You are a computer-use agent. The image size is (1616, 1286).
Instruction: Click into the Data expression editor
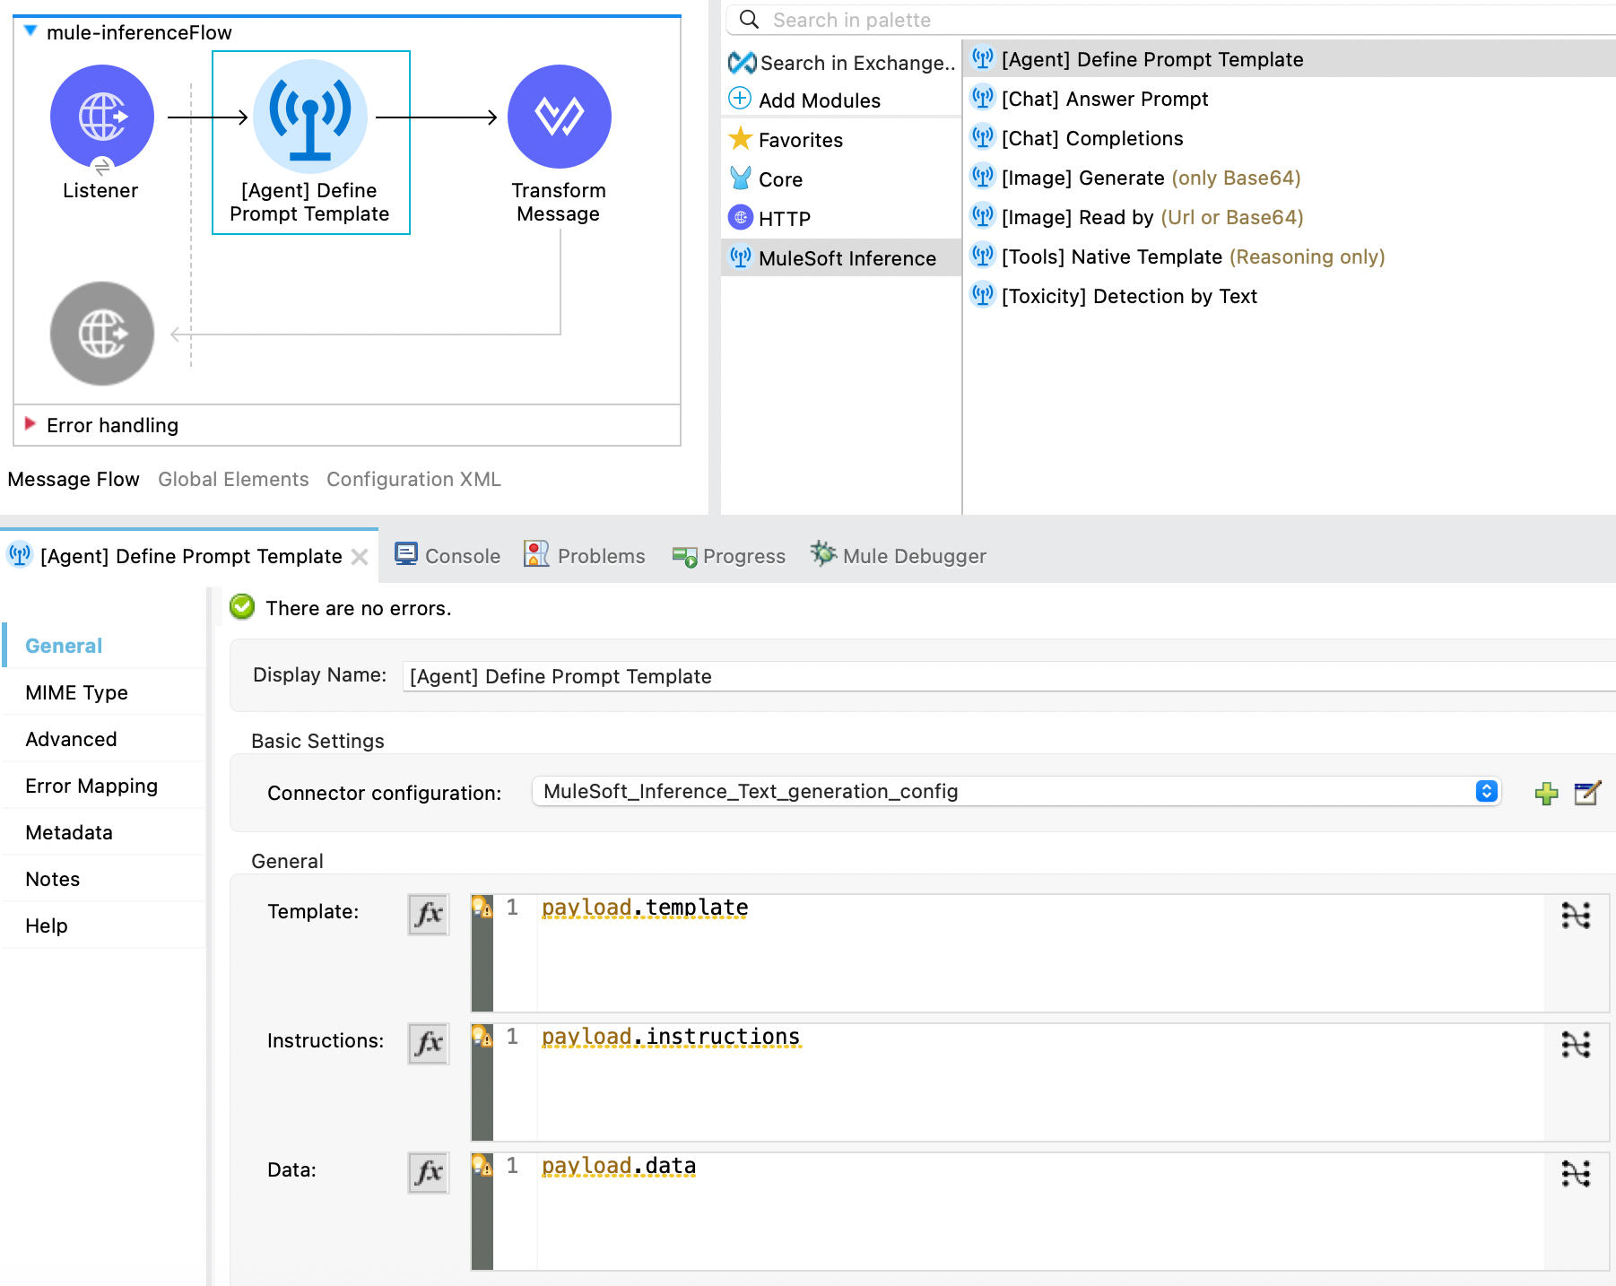coord(1040,1211)
